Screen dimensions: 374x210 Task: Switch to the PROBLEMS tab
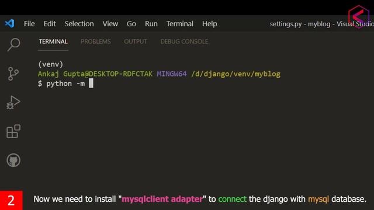[x=96, y=41]
